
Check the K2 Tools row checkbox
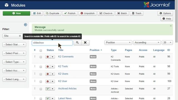(41, 67)
